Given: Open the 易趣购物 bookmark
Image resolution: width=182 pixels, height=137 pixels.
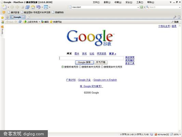Looking at the screenshot, I should [58, 12].
